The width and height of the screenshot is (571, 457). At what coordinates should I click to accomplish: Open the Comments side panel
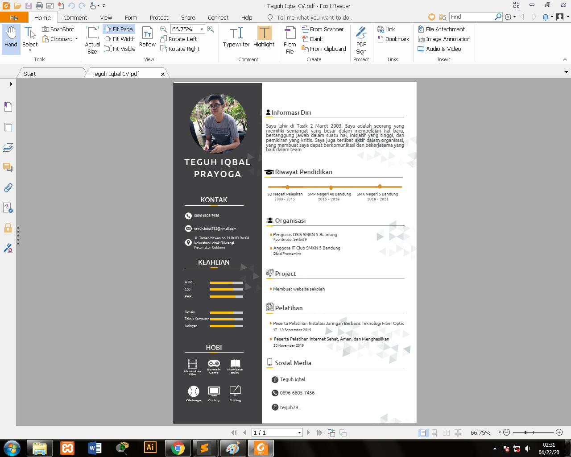tap(8, 167)
